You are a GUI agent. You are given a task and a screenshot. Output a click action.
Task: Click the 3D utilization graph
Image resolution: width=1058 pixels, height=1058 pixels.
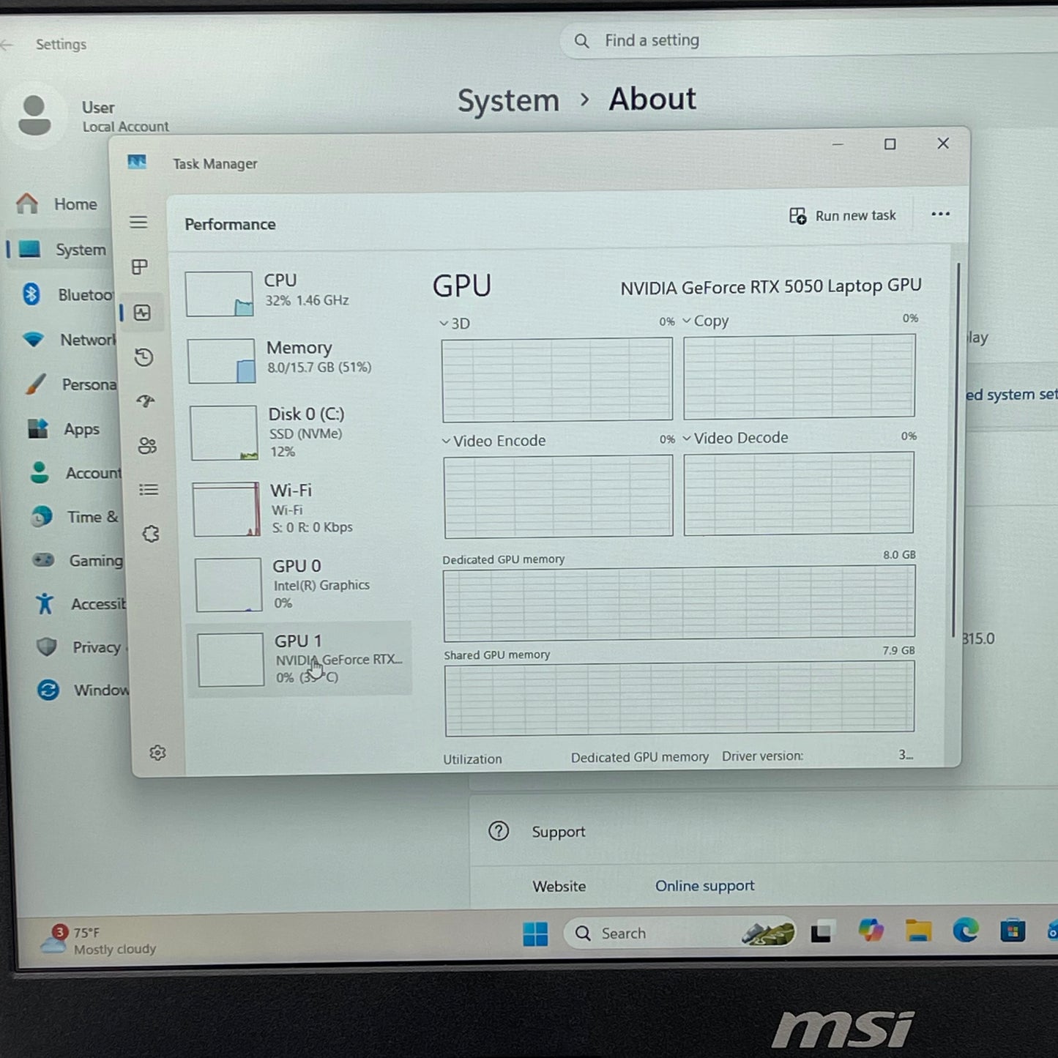pyautogui.click(x=557, y=379)
